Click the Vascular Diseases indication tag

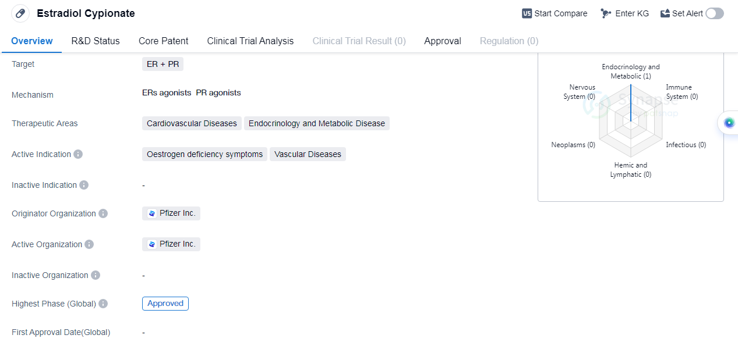click(308, 154)
